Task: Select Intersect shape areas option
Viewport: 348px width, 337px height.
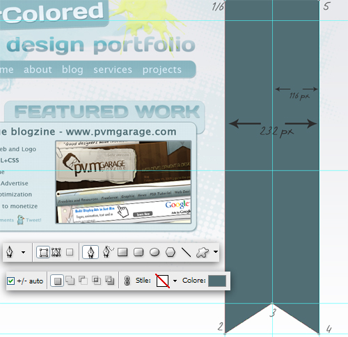Action: [x=96, y=281]
